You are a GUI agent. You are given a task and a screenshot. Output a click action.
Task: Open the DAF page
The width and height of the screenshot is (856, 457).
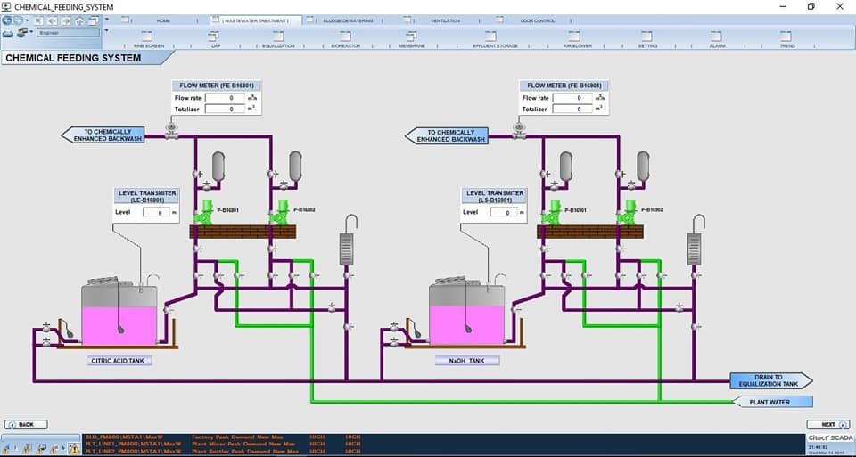(x=215, y=39)
